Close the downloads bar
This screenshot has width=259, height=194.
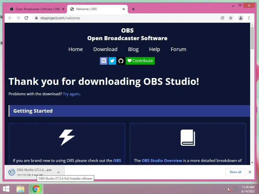pos(250,172)
